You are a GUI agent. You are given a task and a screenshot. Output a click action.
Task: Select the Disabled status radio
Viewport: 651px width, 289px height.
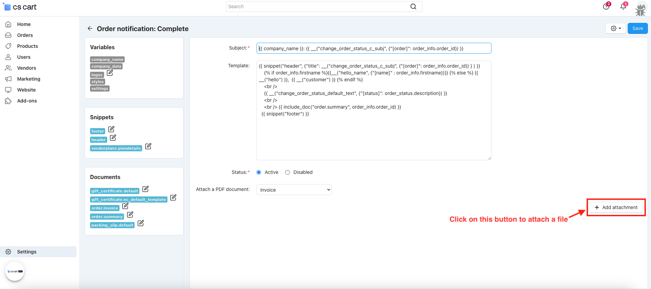click(x=288, y=173)
